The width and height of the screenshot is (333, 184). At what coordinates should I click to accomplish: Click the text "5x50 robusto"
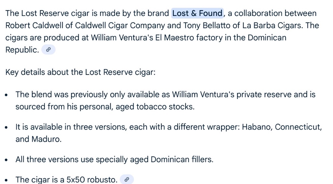tap(92, 180)
